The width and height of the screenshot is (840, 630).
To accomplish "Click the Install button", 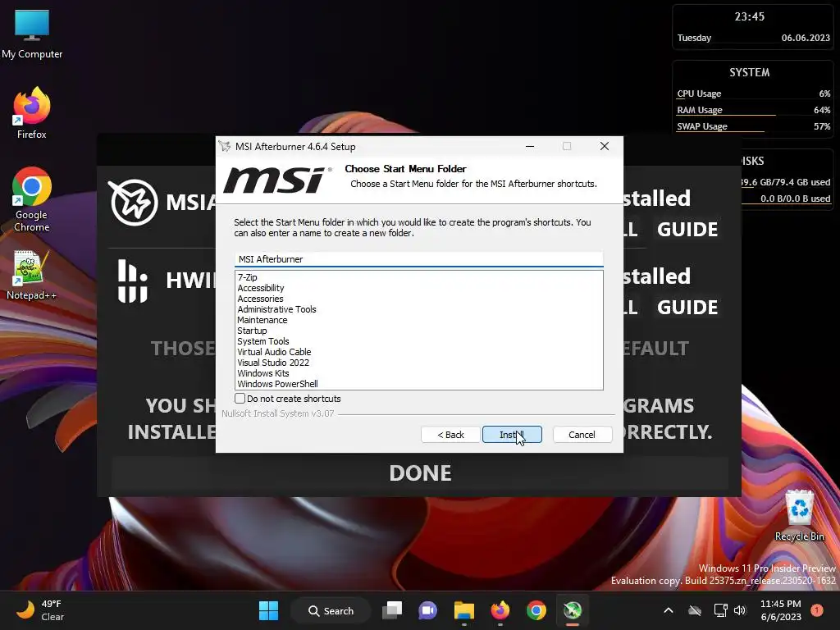I will click(512, 435).
